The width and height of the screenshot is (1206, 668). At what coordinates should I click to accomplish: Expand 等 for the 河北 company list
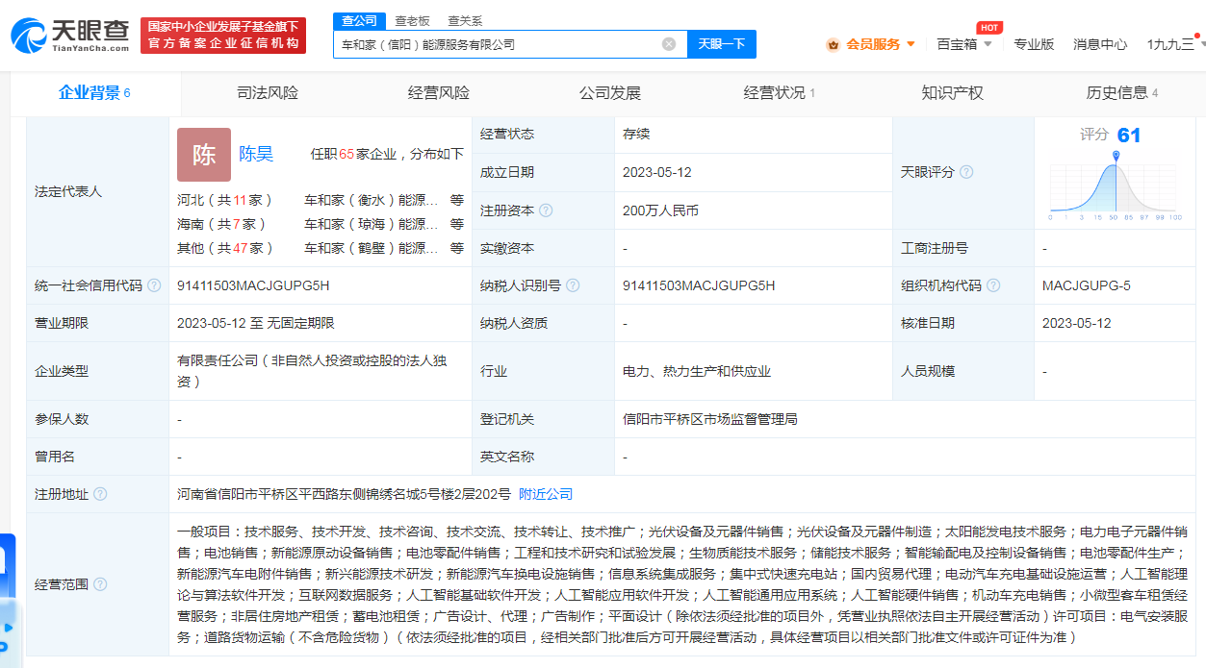[457, 201]
